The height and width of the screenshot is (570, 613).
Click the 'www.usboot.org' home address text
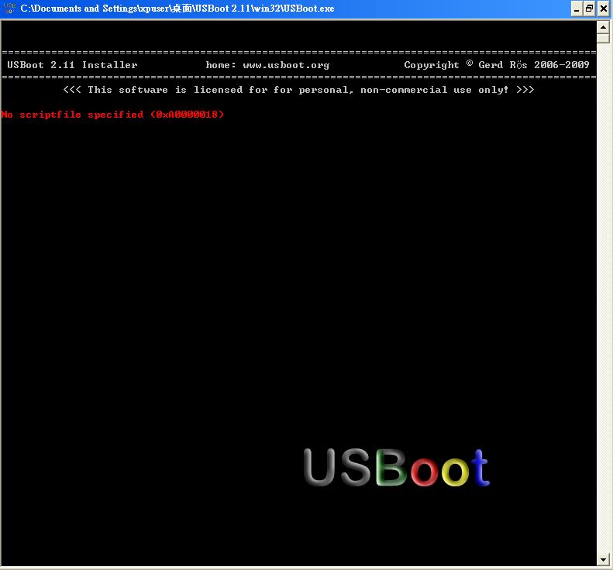pos(286,65)
